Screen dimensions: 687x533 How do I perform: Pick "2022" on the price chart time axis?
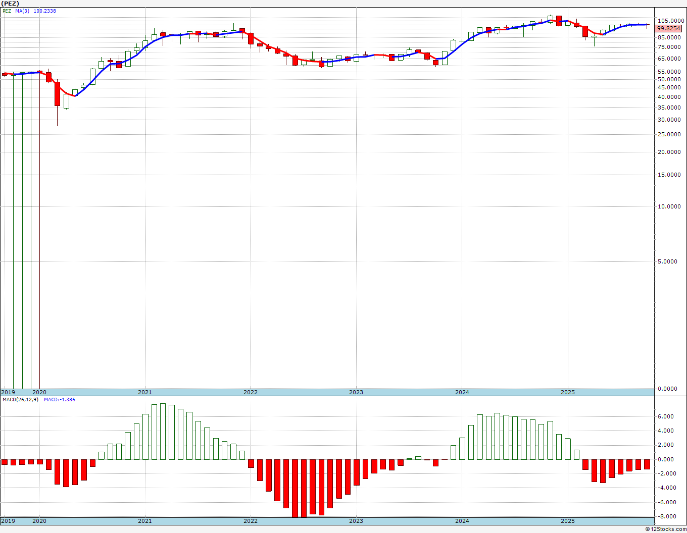point(250,392)
